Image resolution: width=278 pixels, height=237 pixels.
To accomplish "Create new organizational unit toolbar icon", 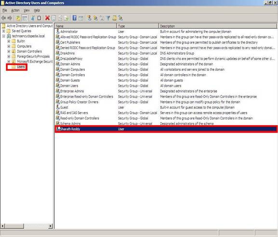I will [x=102, y=18].
